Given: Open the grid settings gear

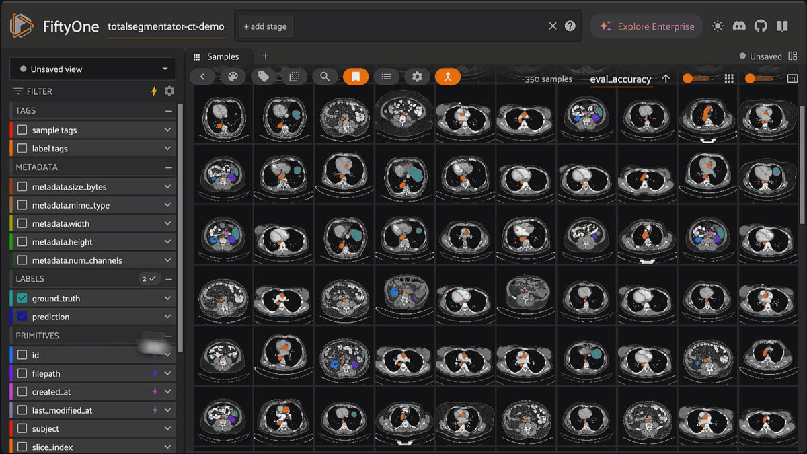Looking at the screenshot, I should coord(417,77).
